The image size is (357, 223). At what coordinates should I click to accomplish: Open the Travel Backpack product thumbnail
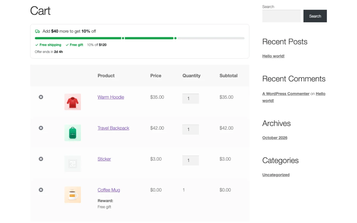tap(73, 133)
